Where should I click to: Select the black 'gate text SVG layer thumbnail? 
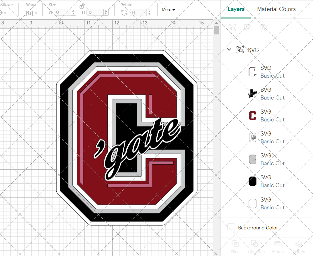click(x=253, y=94)
